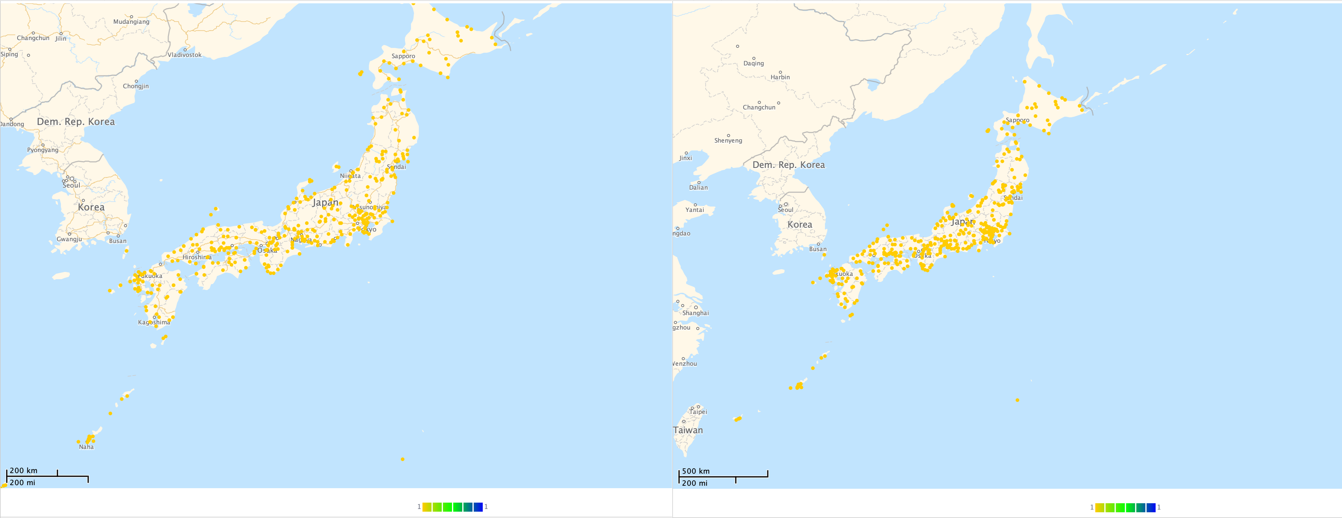Viewport: 1342px width, 518px height.
Task: Click the Dandong city label
Action: click(x=12, y=125)
